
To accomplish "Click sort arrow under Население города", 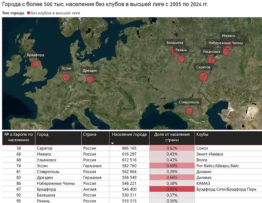I will click(112, 143).
